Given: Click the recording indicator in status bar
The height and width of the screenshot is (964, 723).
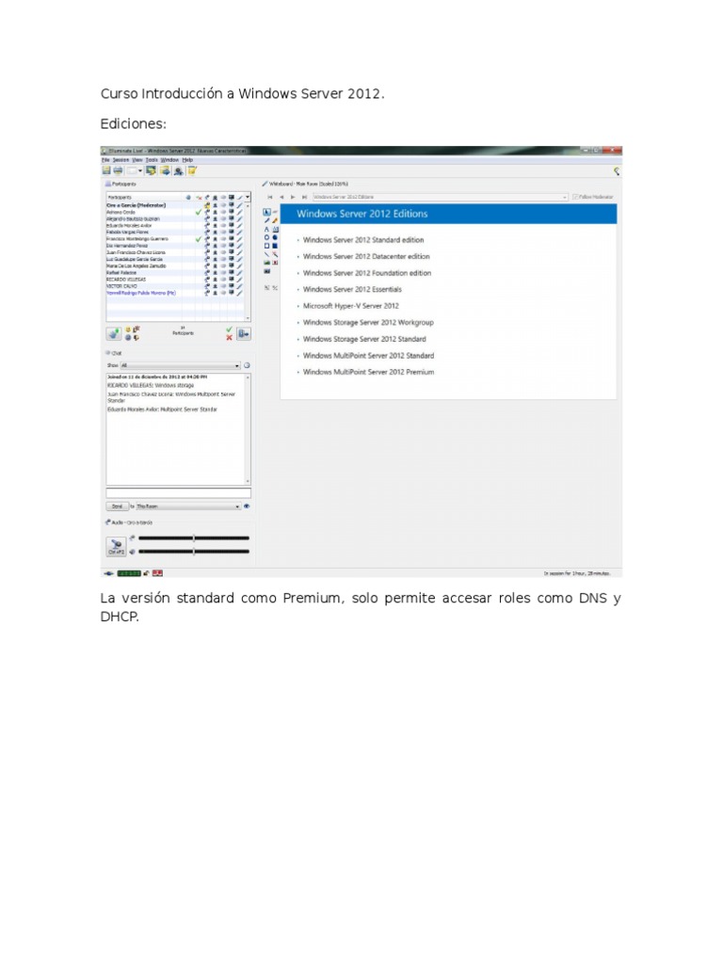Looking at the screenshot, I should [158, 573].
